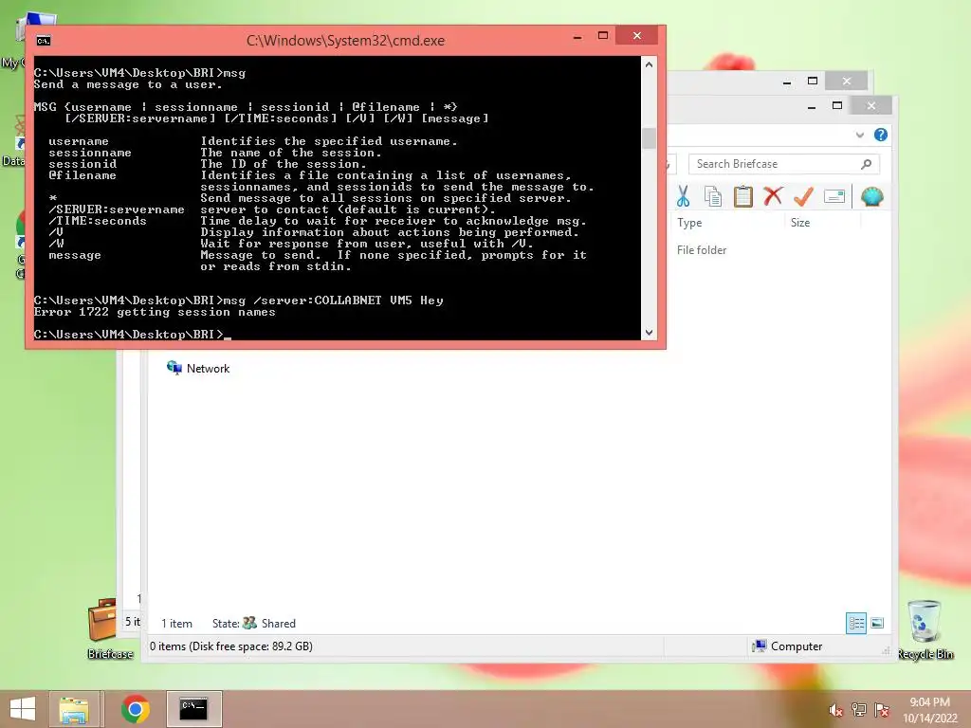
Task: Close the rear explorer window
Action: coord(847,82)
